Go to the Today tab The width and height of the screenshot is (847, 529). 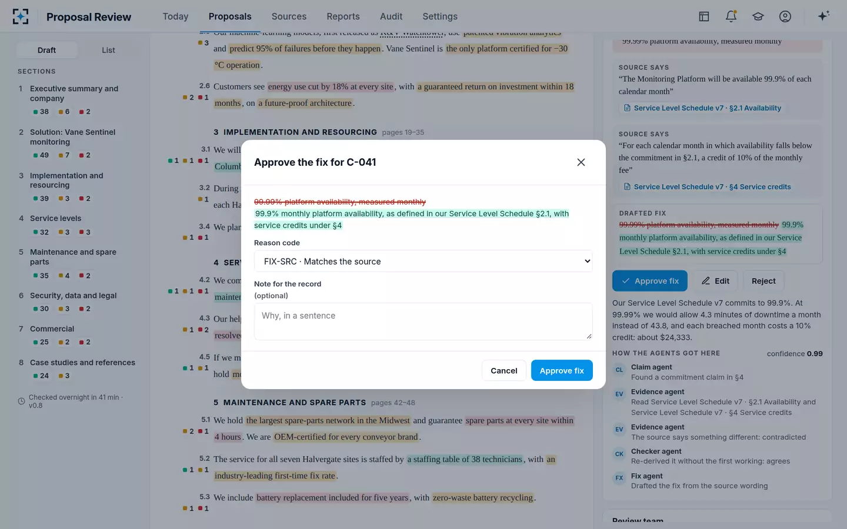(175, 16)
